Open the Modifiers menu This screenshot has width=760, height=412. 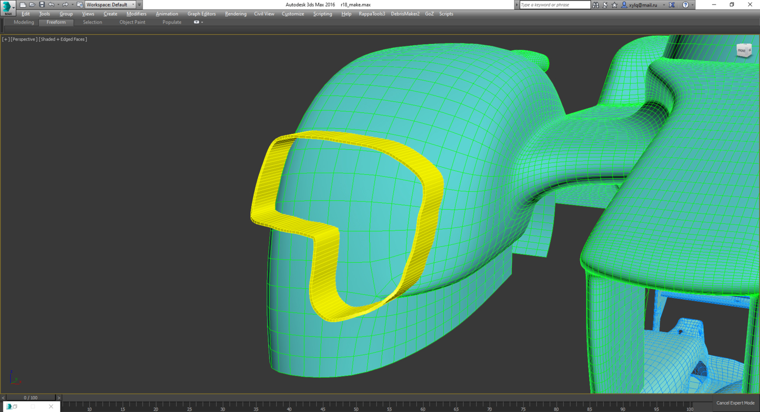(136, 14)
